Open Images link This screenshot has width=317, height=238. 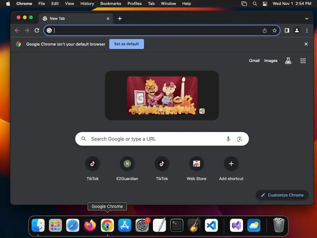click(x=271, y=61)
